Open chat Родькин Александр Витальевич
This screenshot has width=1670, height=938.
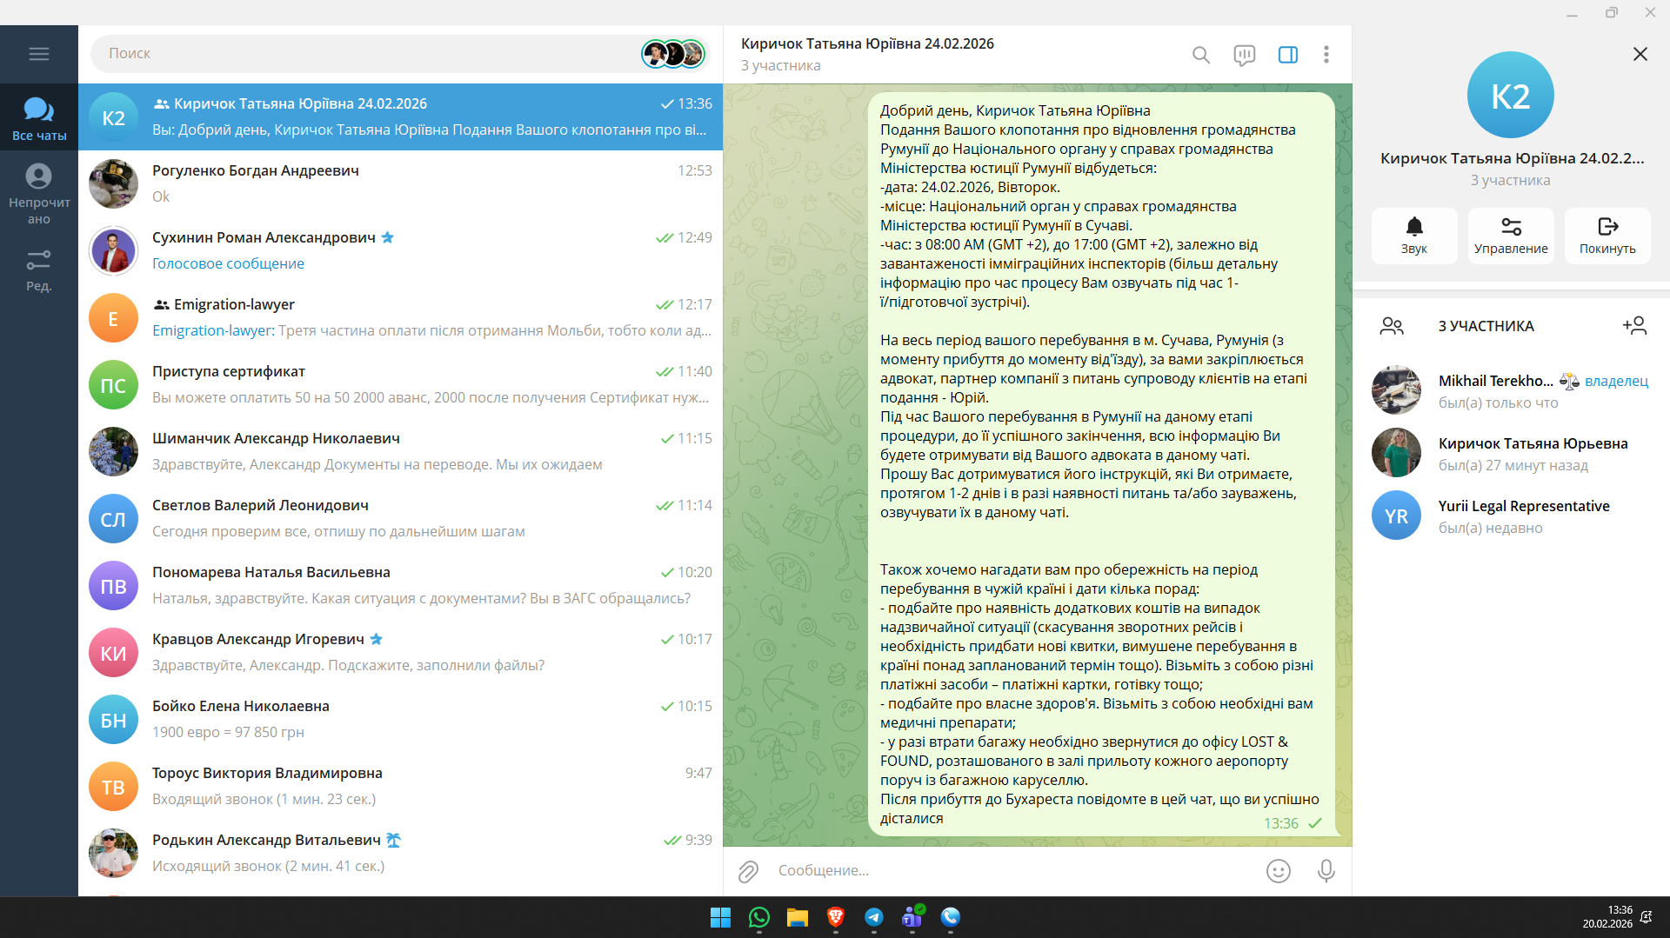[400, 854]
